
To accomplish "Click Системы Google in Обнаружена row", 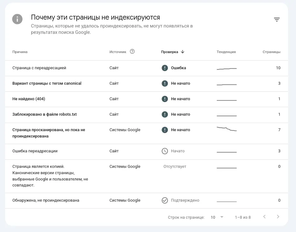I will click(125, 200).
